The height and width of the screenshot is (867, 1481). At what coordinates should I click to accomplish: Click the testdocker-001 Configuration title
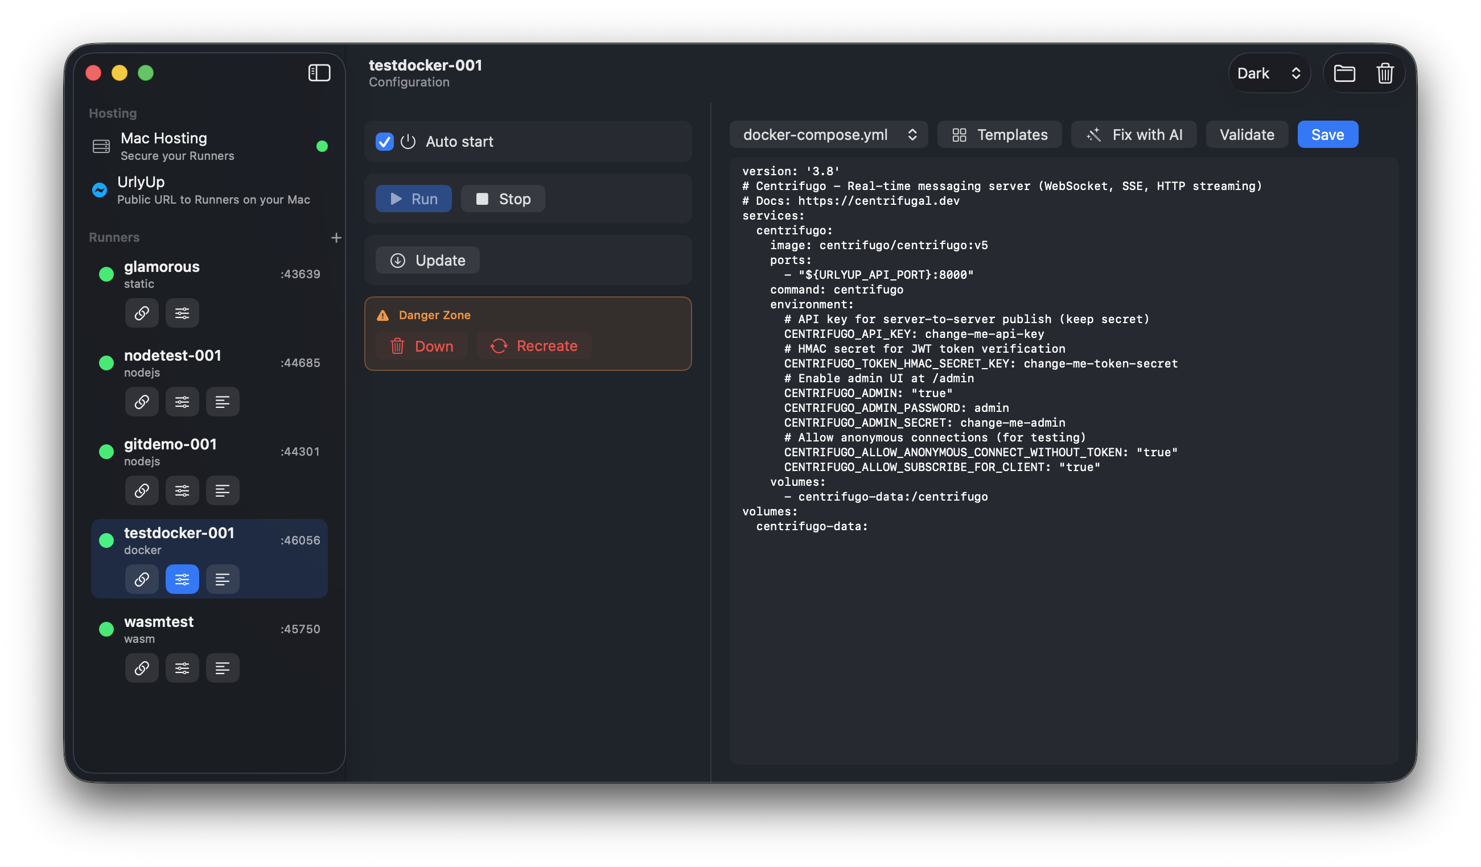[425, 73]
